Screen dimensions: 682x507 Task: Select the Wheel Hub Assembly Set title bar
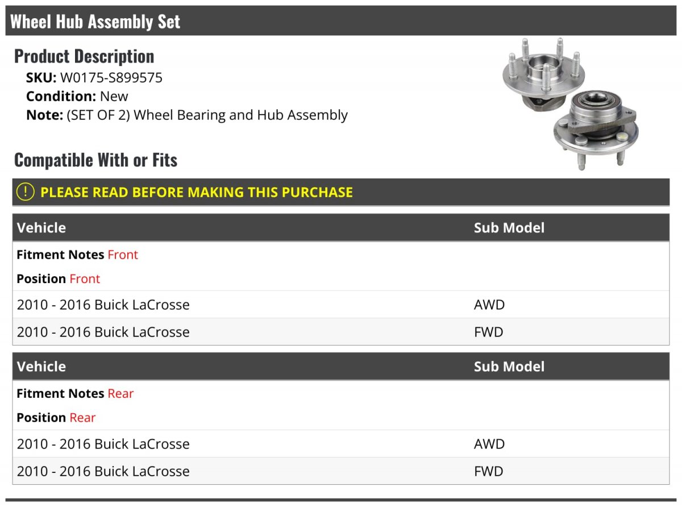(341, 22)
